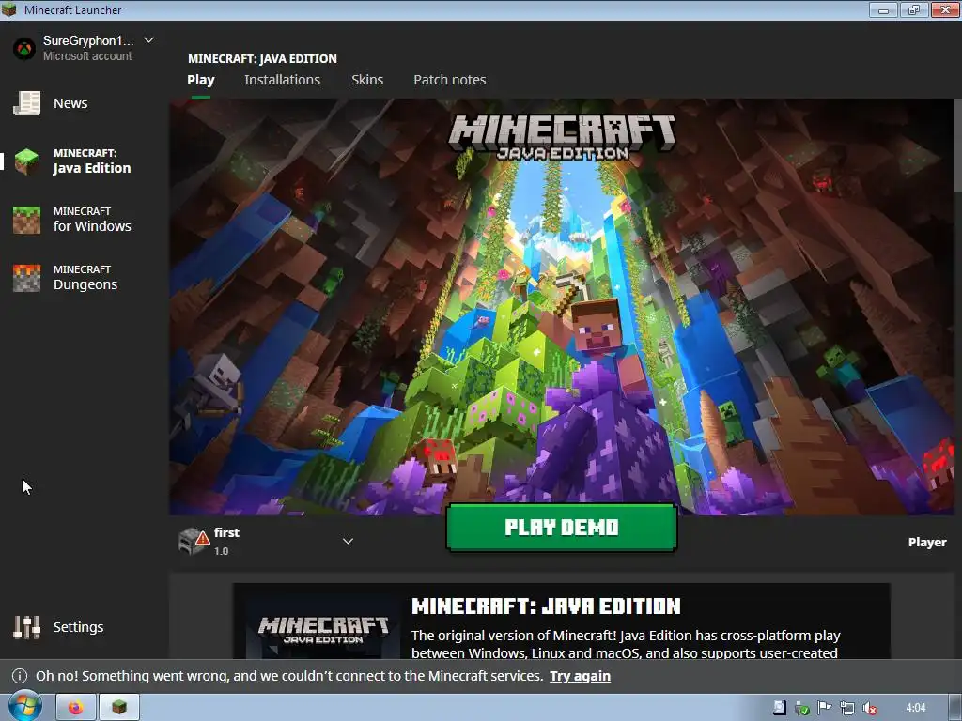Switch to the Patch notes tab

pos(450,80)
